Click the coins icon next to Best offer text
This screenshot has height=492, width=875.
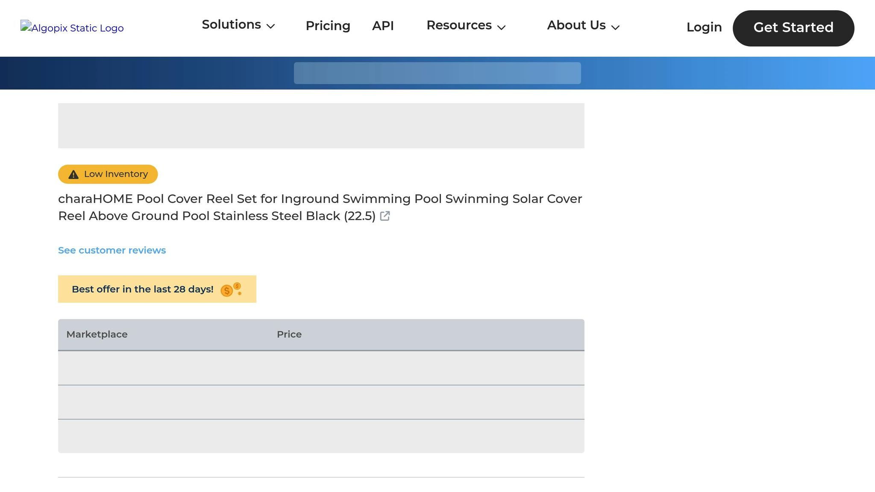(231, 290)
